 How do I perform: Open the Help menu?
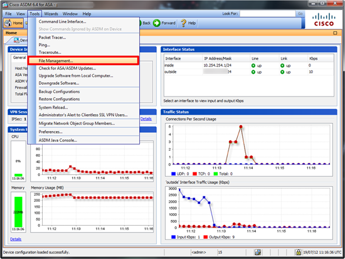coord(87,14)
